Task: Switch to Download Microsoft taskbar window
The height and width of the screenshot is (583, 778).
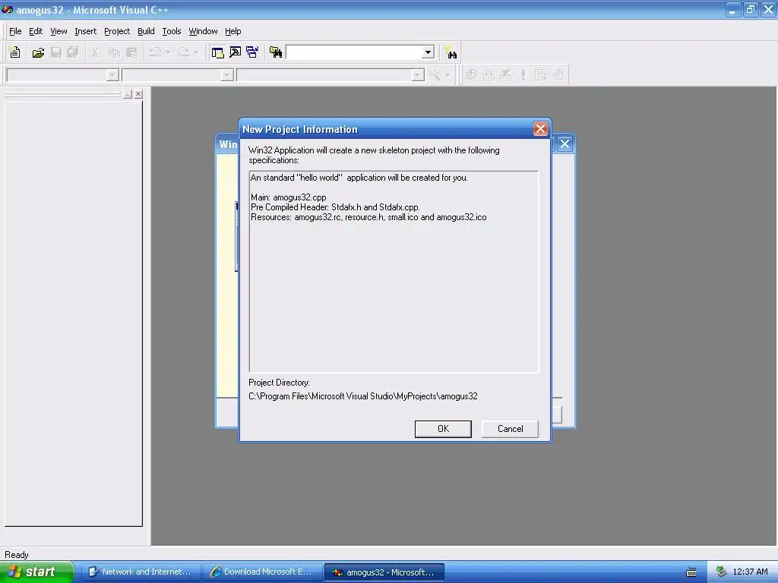Action: [x=263, y=572]
